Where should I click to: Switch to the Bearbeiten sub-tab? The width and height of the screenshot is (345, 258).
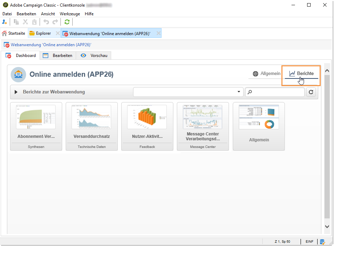(x=58, y=56)
